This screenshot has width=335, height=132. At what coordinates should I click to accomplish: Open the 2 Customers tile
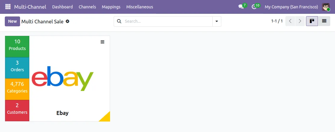point(17,110)
